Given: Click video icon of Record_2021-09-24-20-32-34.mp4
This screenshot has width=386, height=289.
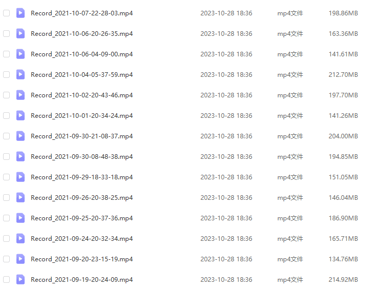Looking at the screenshot, I should tap(21, 239).
